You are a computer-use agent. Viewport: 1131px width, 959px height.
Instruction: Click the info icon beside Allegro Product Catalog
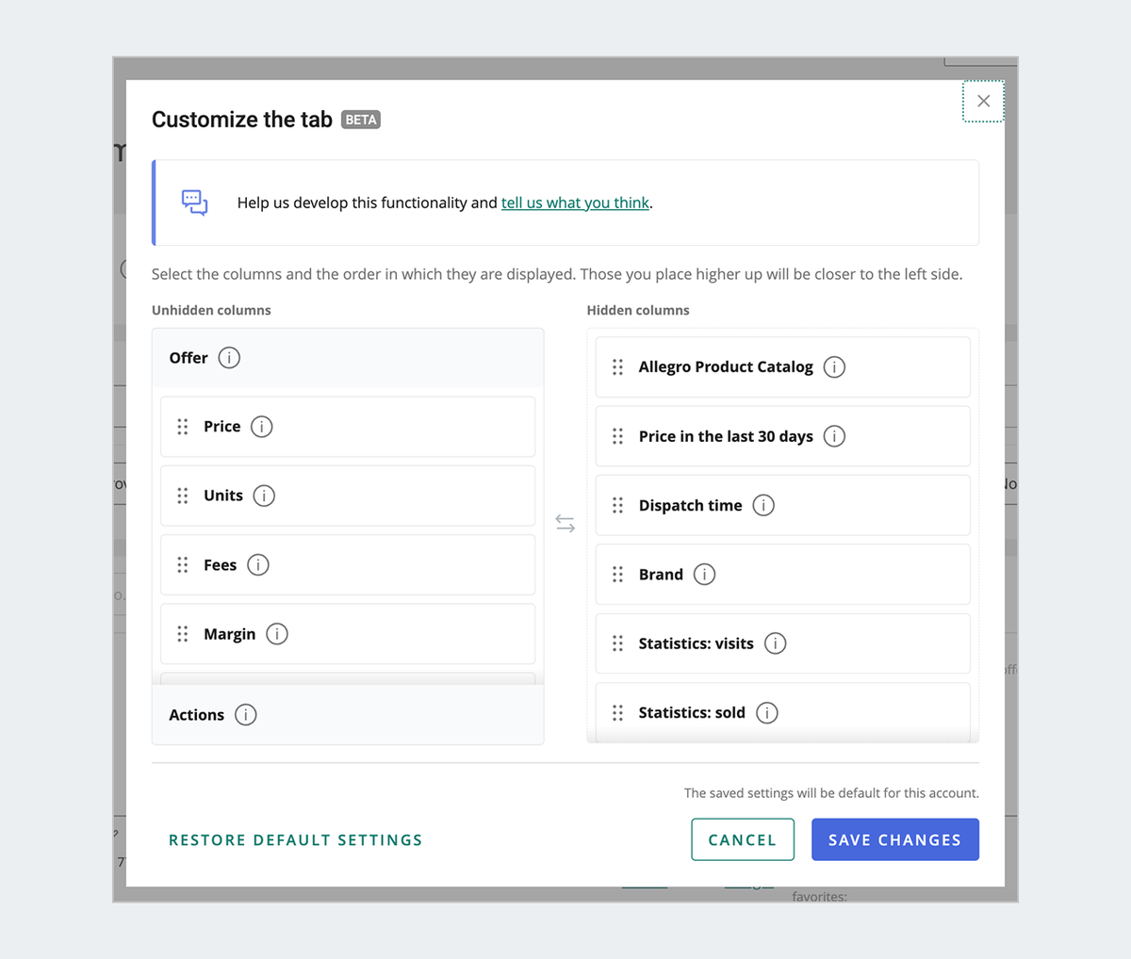click(x=835, y=366)
